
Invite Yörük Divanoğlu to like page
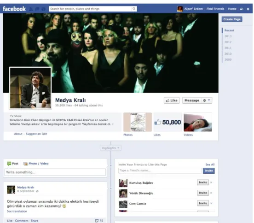coord(203,193)
